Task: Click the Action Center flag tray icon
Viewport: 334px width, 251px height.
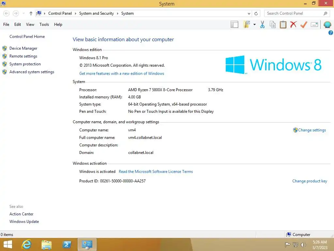Action: [x=287, y=244]
